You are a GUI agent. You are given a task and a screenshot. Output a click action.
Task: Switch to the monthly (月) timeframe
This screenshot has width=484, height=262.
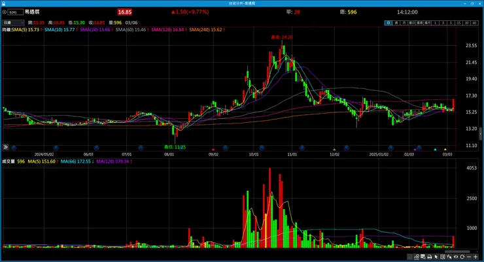[404, 23]
